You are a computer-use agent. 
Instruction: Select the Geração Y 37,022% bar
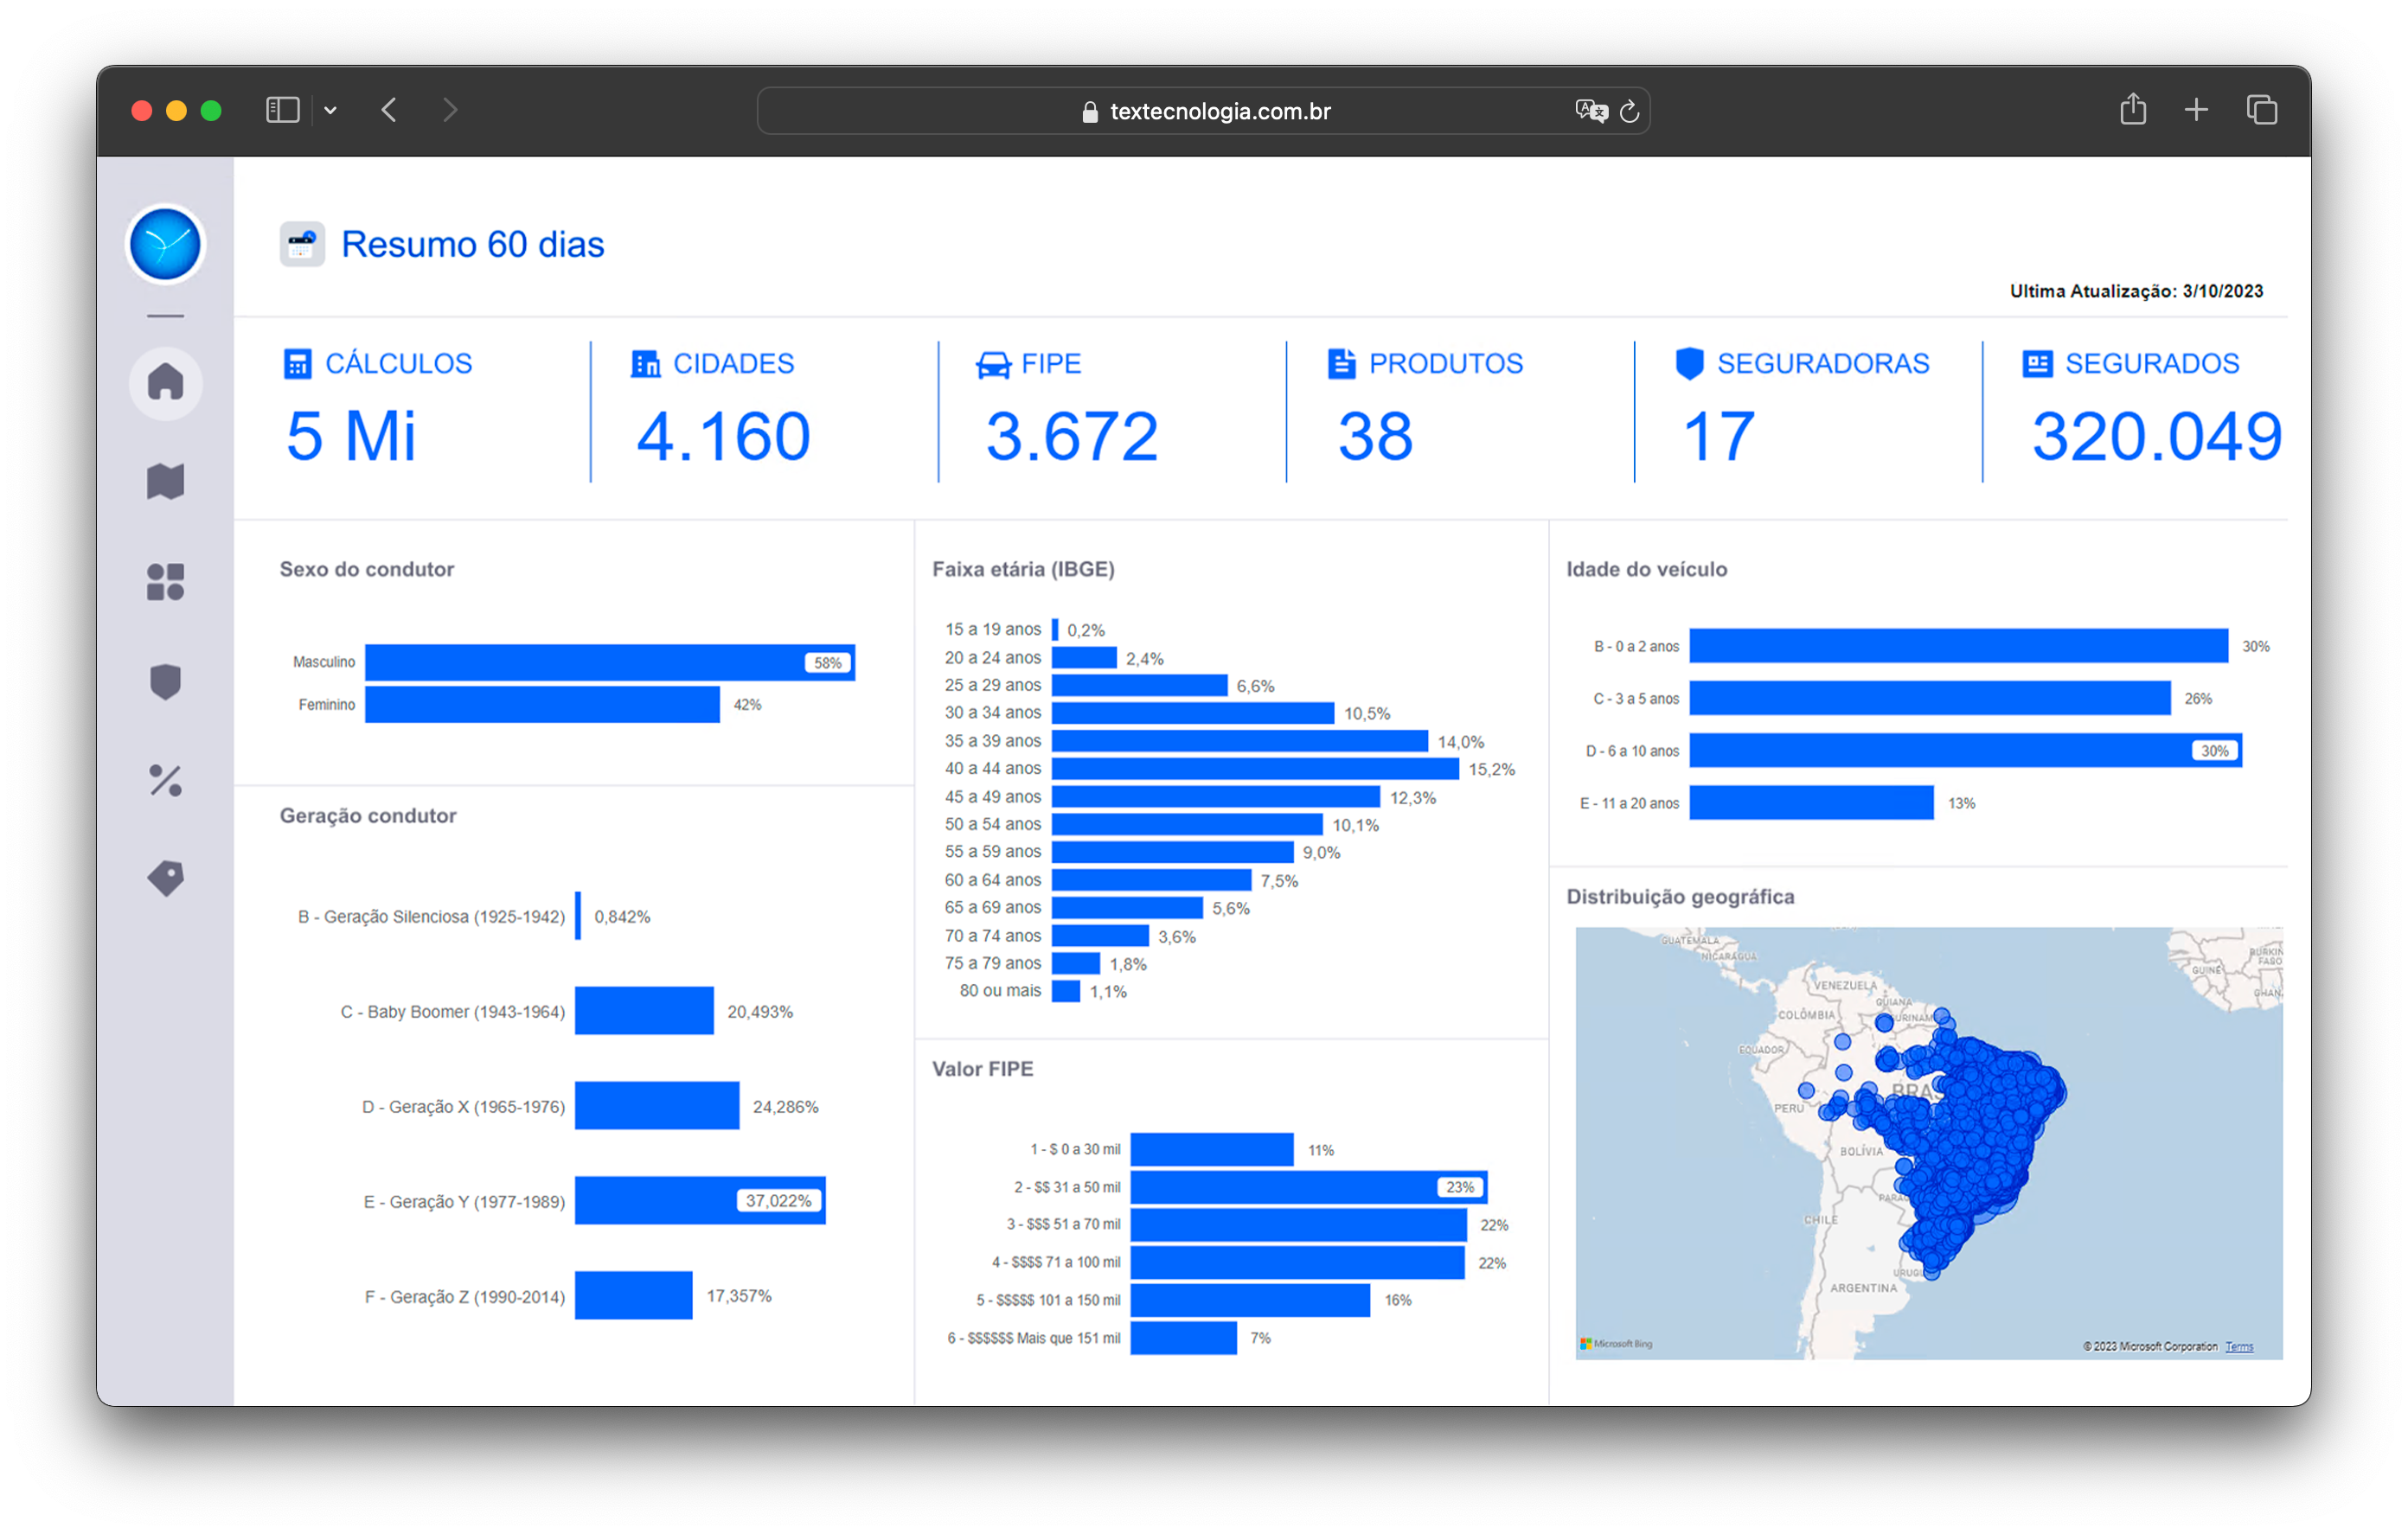[700, 1200]
